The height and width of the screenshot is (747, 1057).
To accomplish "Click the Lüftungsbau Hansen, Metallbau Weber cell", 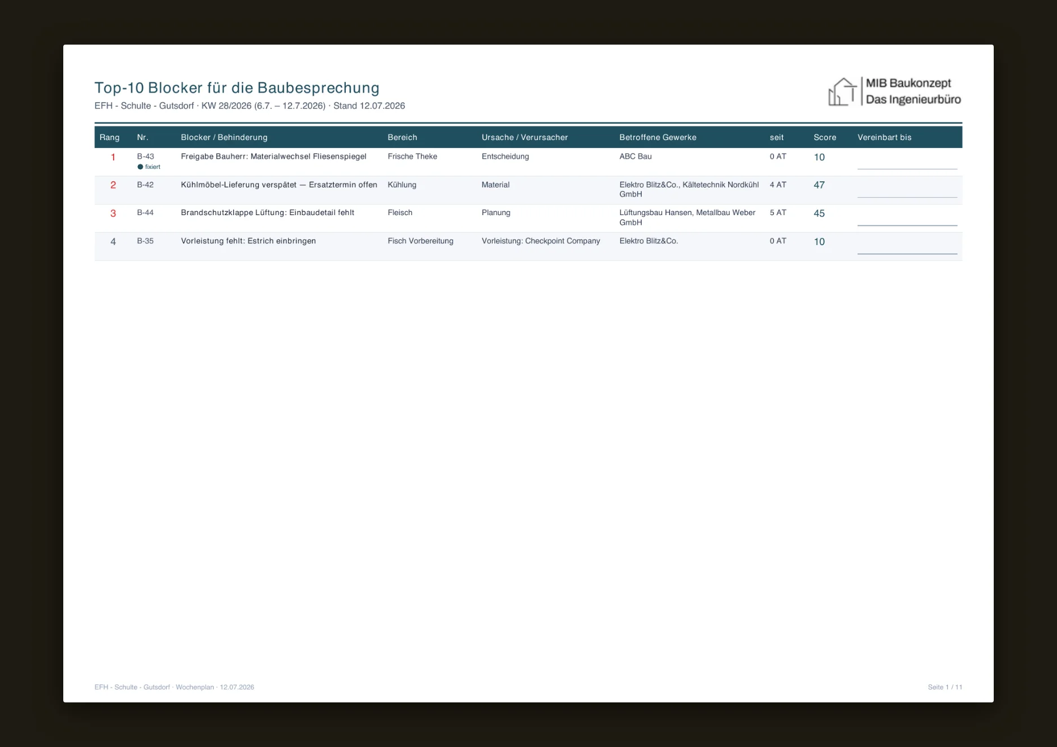I will [687, 217].
